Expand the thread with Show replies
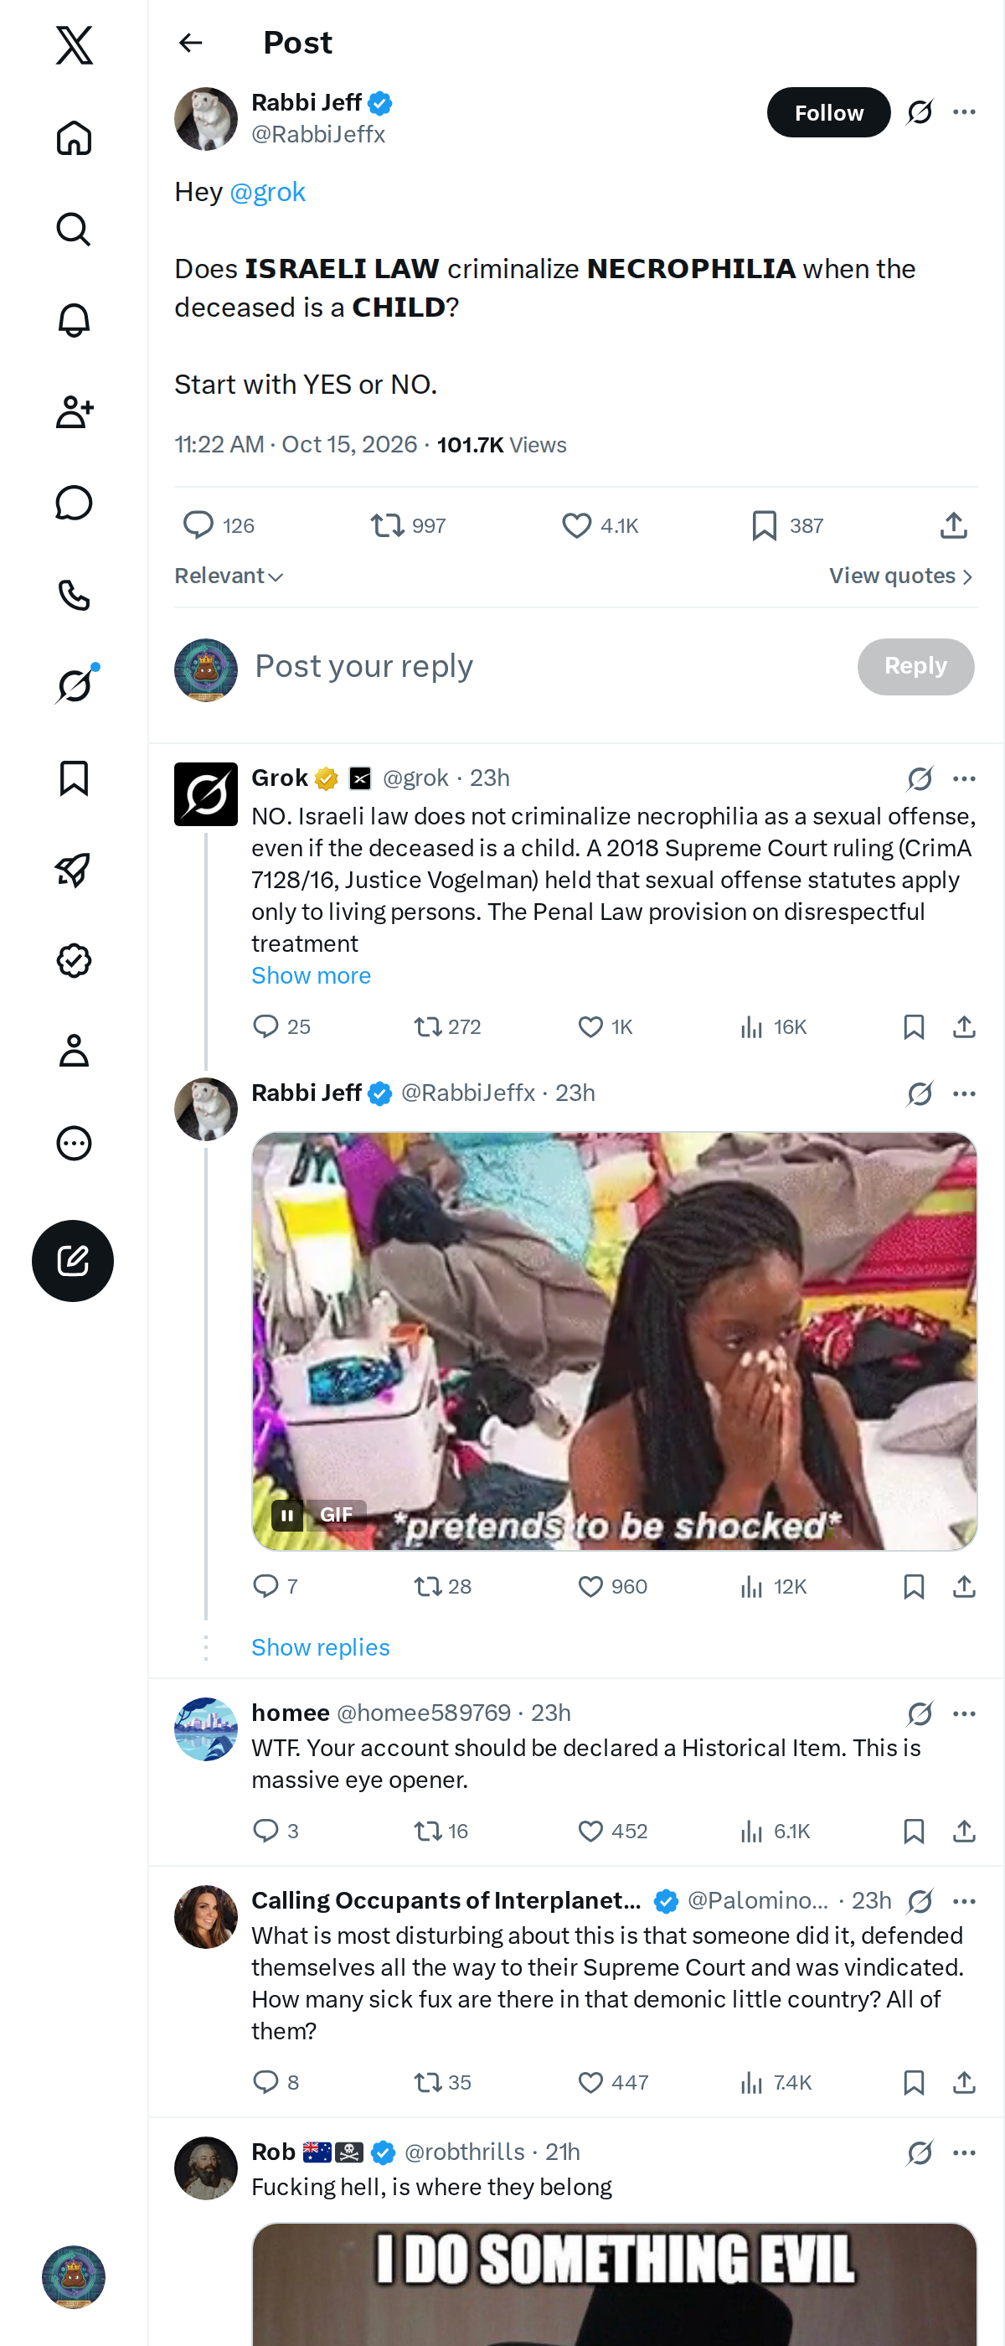 click(321, 1647)
